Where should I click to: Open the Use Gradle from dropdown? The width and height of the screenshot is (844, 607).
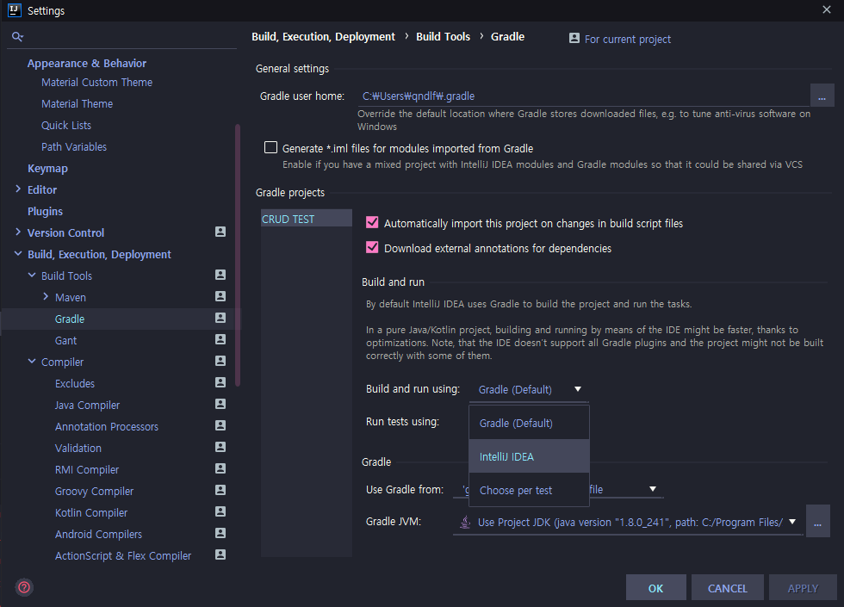click(x=653, y=489)
